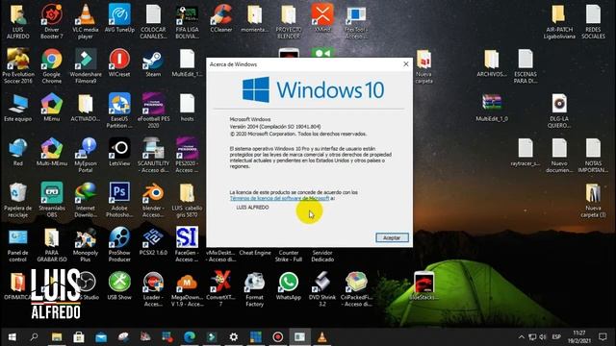Launch Streamlabs OBS icon

pyautogui.click(x=51, y=200)
